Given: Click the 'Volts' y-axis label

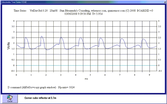Looking at the screenshot, I should pyautogui.click(x=8, y=46).
